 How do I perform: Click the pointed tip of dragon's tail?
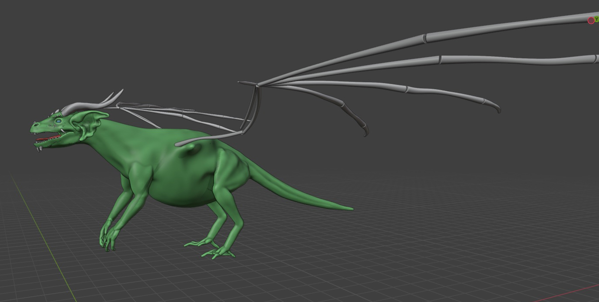pyautogui.click(x=351, y=209)
